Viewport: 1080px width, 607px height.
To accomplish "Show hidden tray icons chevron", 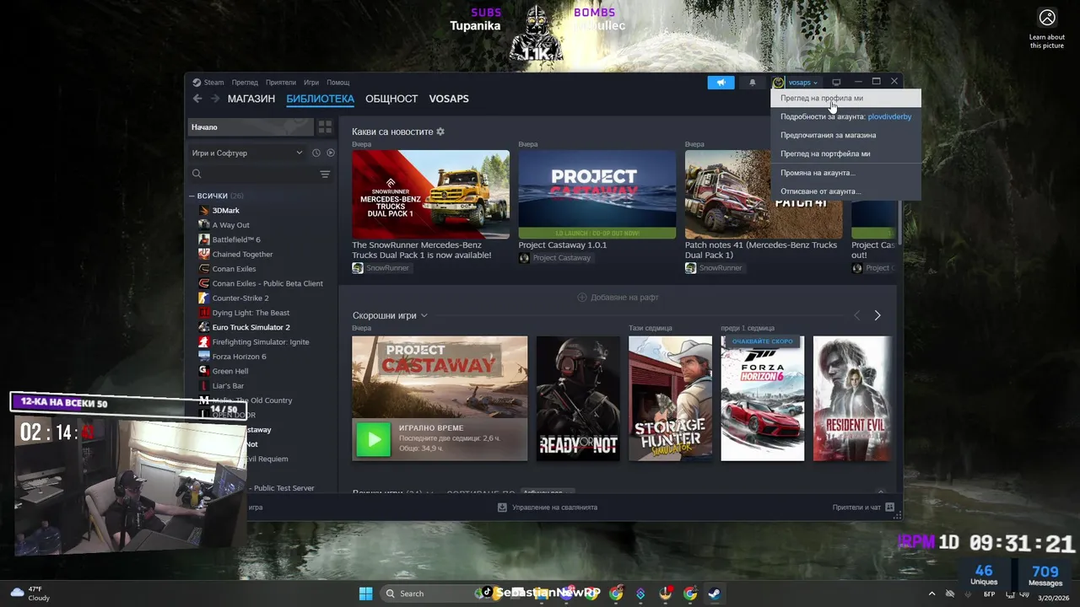I will coord(931,594).
